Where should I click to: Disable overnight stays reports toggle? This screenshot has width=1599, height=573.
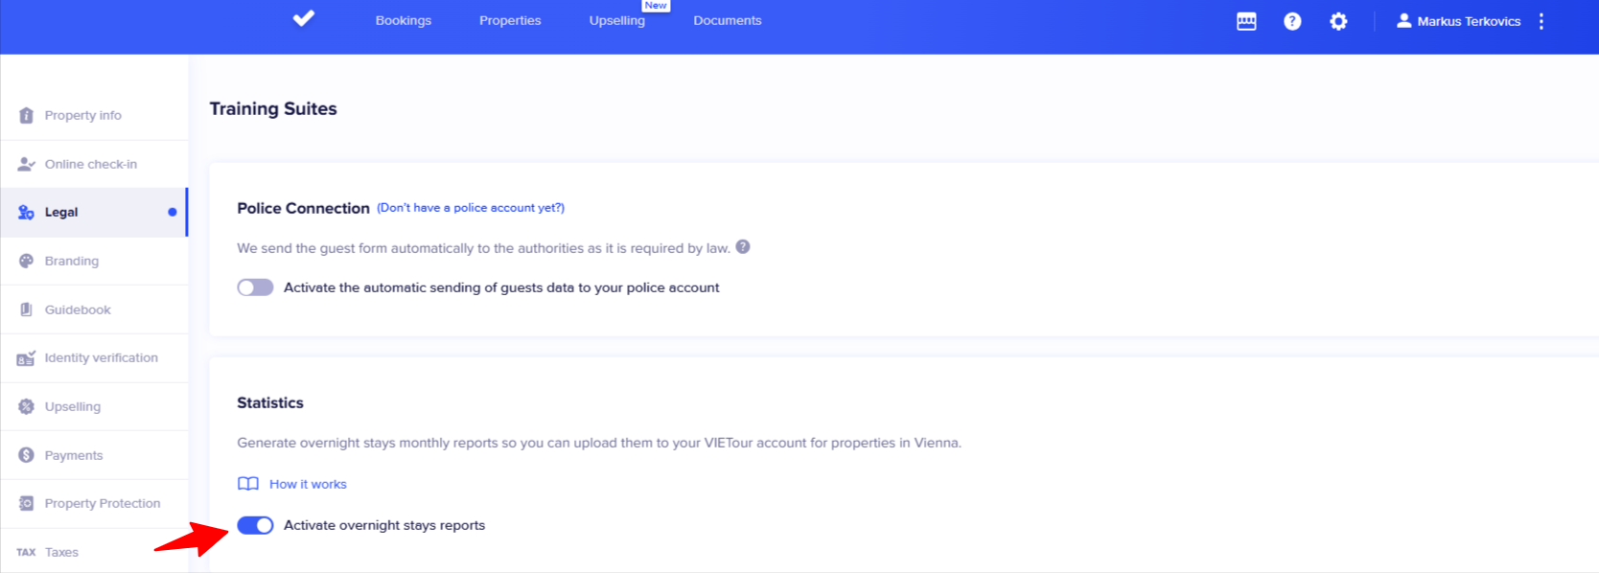(255, 525)
